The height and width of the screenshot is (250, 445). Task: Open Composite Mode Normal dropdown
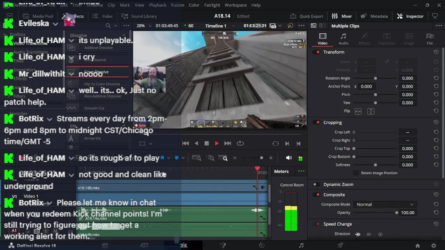385,205
